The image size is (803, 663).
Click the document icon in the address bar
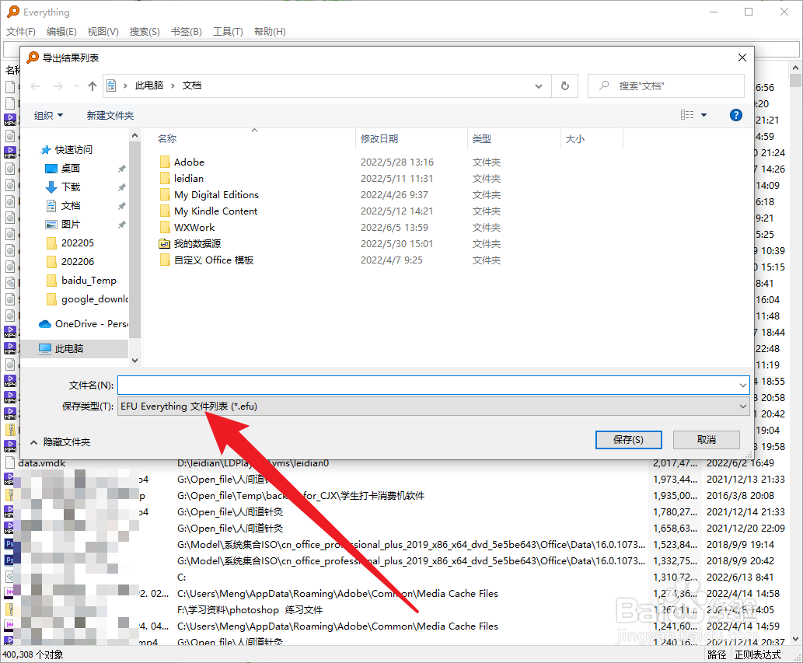[111, 85]
